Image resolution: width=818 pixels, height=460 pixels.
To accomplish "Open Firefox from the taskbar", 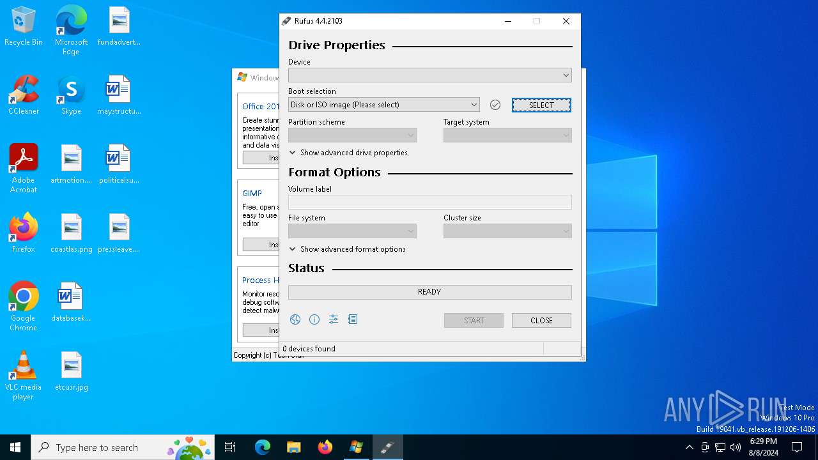I will 325,447.
